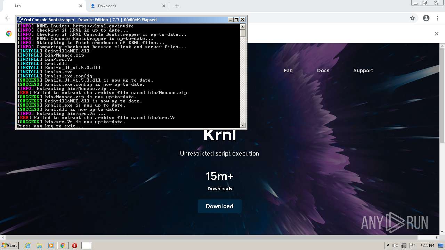
Task: Open the volume control in the tray
Action: click(x=395, y=245)
